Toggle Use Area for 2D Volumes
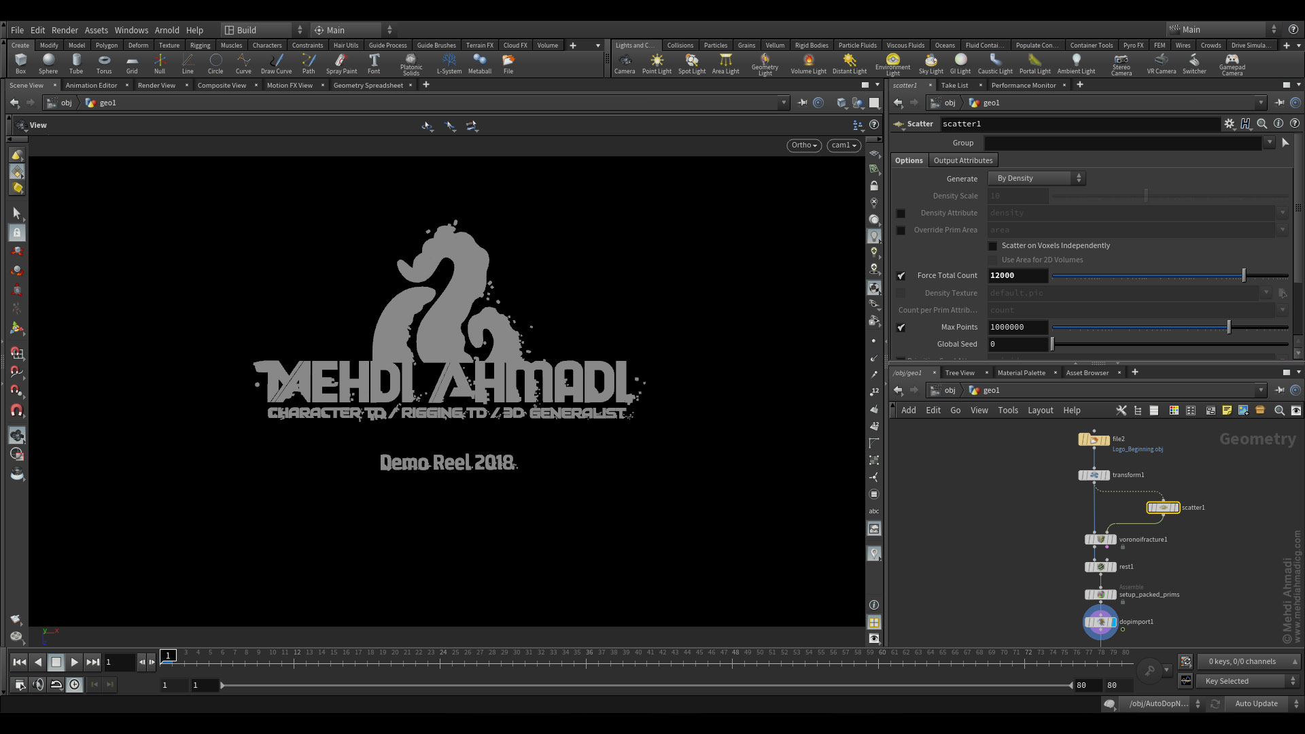The width and height of the screenshot is (1305, 734). coord(993,260)
